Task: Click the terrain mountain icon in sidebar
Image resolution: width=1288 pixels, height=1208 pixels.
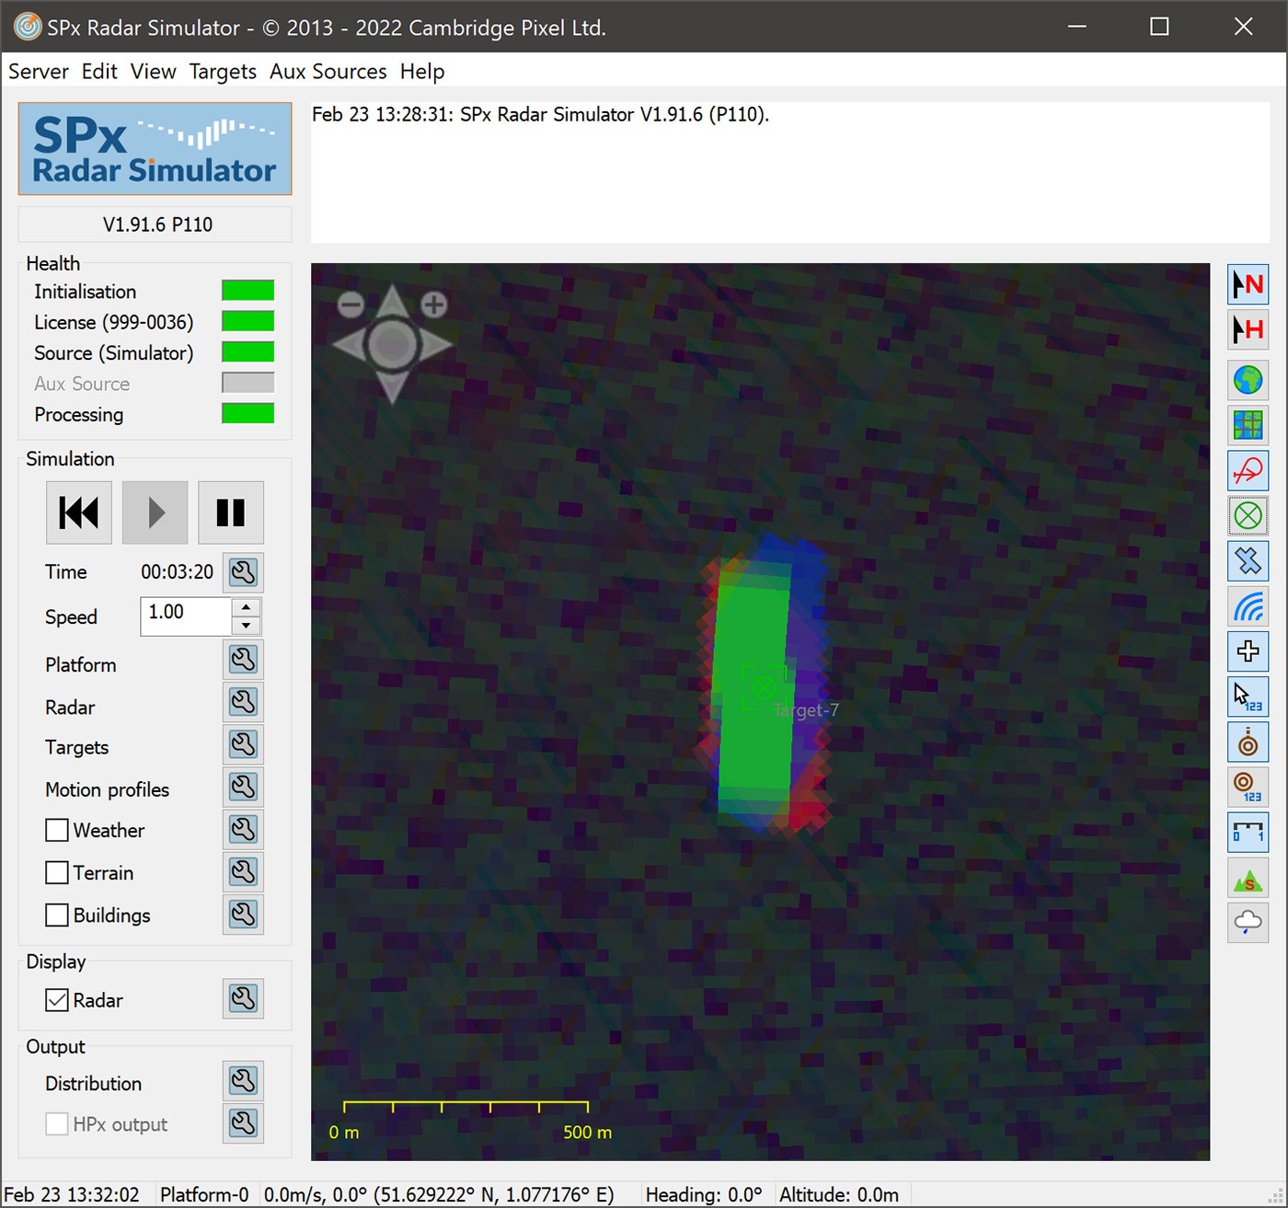Action: tap(1248, 879)
